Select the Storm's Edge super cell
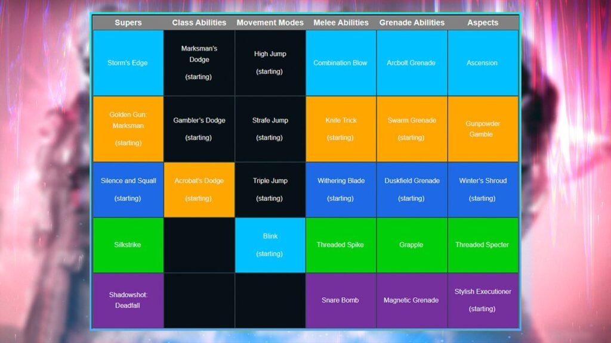The width and height of the screenshot is (611, 343). [128, 63]
